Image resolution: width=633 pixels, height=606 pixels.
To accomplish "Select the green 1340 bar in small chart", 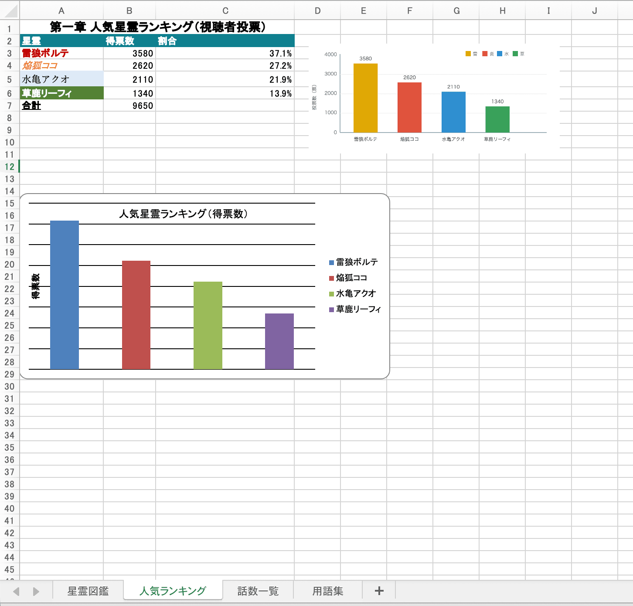I will pyautogui.click(x=497, y=119).
